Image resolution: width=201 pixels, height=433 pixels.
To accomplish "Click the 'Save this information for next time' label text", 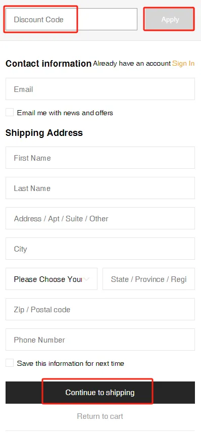I will click(x=70, y=363).
